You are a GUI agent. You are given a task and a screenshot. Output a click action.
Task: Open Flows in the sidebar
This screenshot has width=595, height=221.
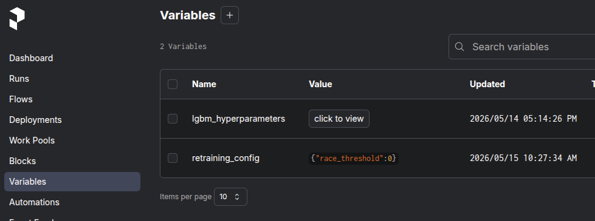pos(21,99)
